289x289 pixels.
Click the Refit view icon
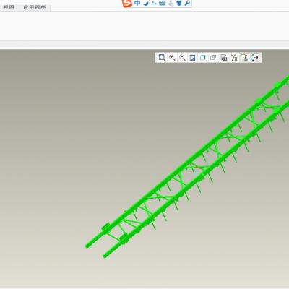162,58
